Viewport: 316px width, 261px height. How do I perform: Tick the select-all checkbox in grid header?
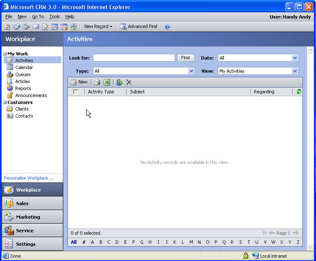pos(76,92)
